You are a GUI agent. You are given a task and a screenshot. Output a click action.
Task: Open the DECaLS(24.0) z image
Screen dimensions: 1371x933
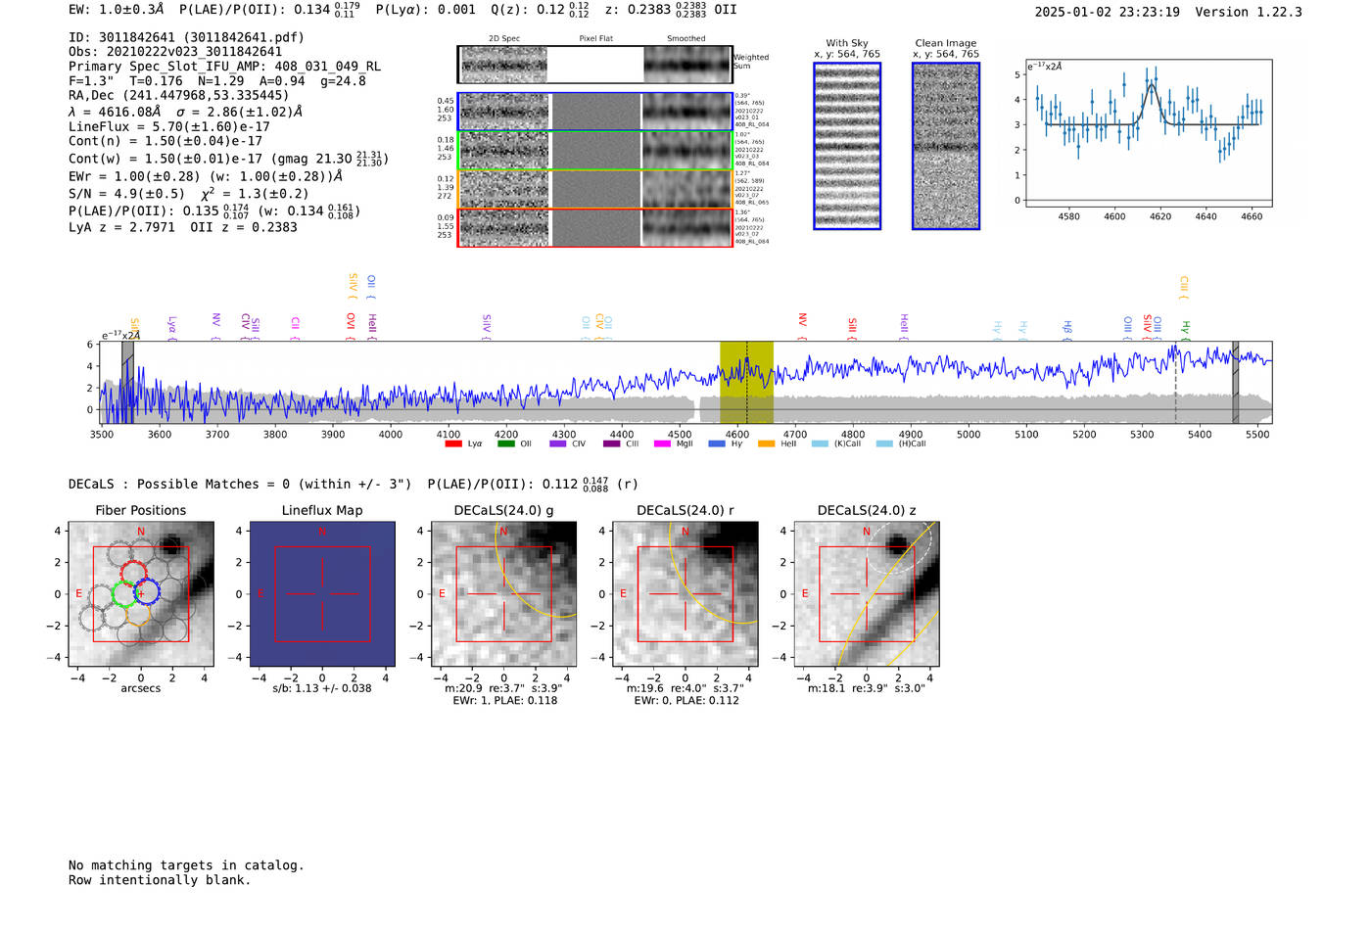tap(867, 594)
